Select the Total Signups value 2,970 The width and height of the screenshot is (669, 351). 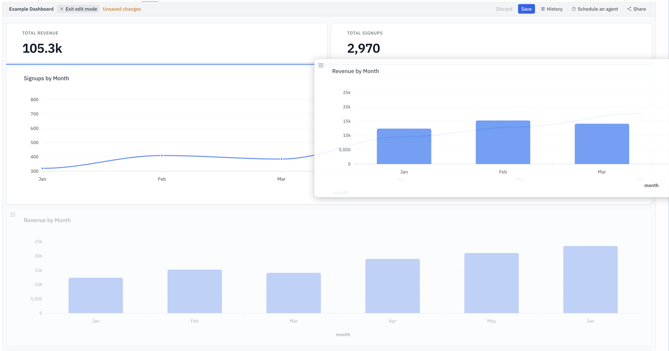363,48
